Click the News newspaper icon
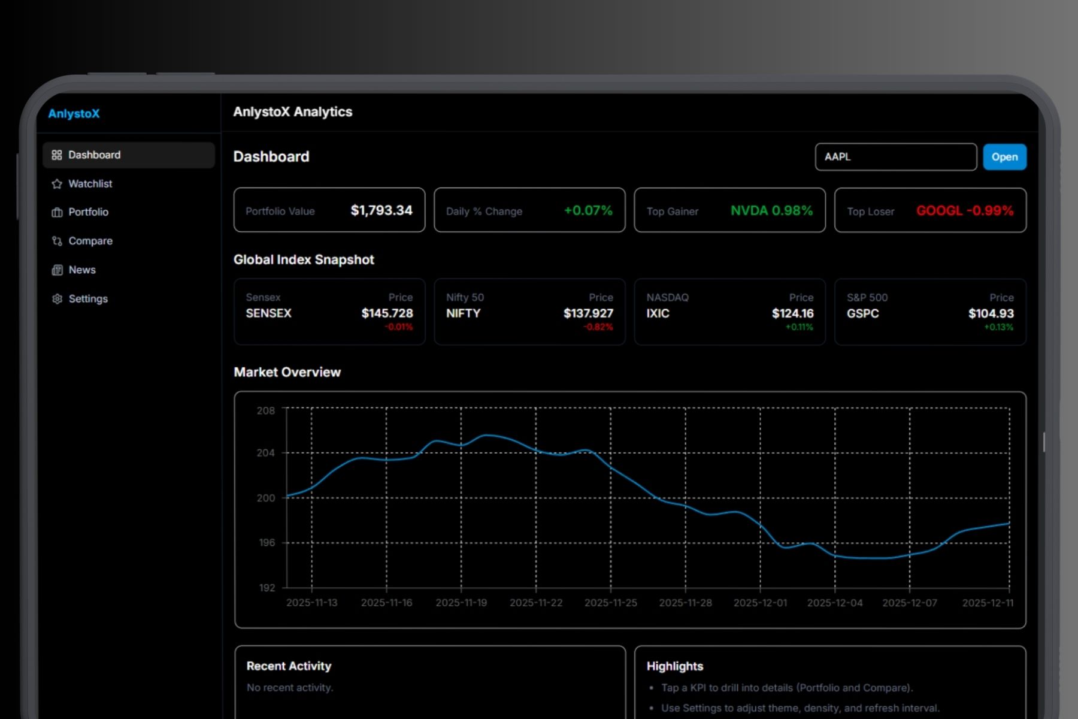 coord(57,270)
